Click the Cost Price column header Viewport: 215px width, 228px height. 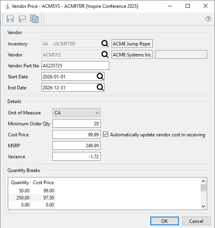pos(43,183)
